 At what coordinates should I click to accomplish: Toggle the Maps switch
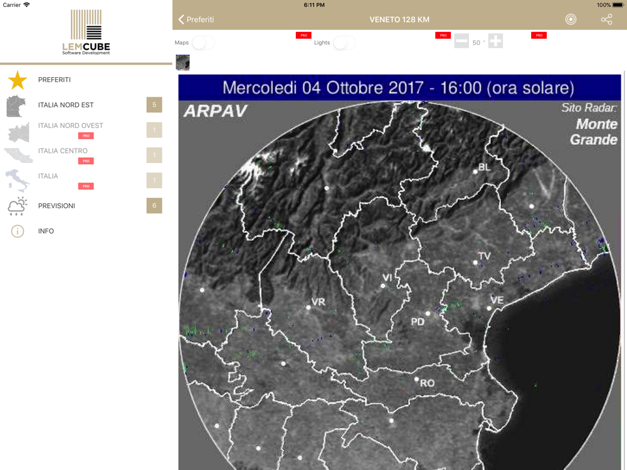click(x=203, y=43)
